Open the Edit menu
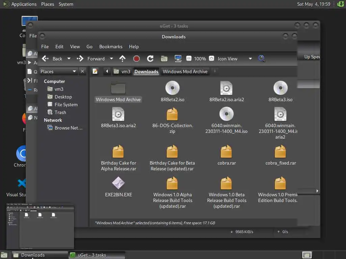Image resolution: width=346 pixels, height=259 pixels. (59, 47)
